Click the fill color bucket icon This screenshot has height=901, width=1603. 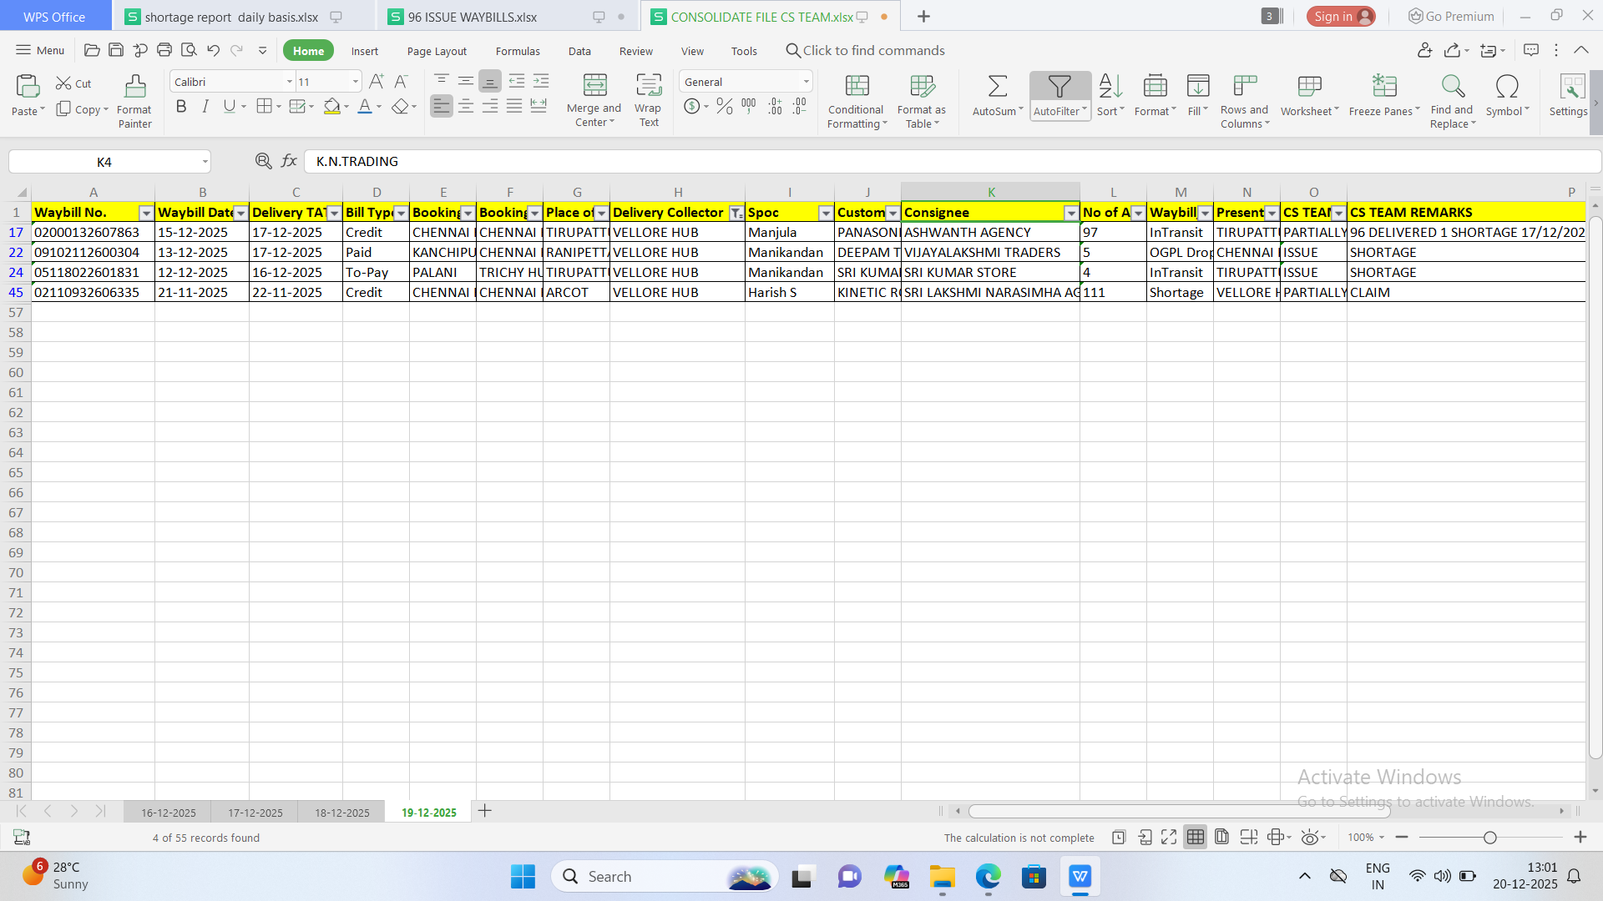tap(331, 107)
